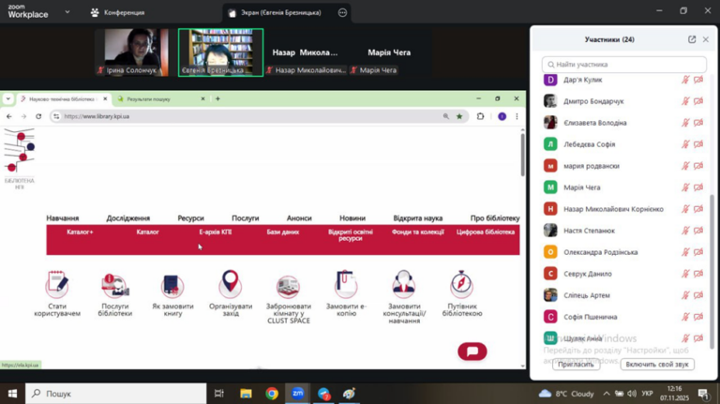Viewport: 720px width, 404px height.
Task: Expand the Zoom Workplace dropdown arrow
Action: click(x=67, y=12)
